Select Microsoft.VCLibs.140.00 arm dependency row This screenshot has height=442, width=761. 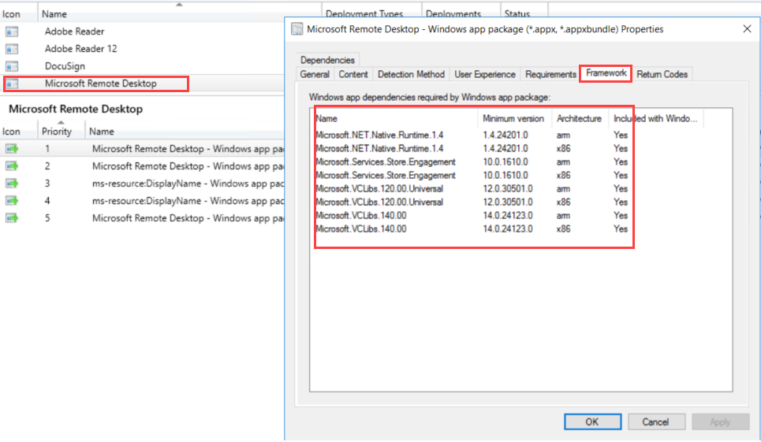[x=394, y=215]
